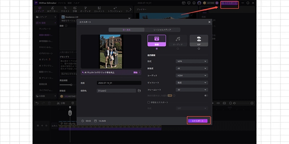
Task: Open the user avatar profile
Action: point(199,3)
